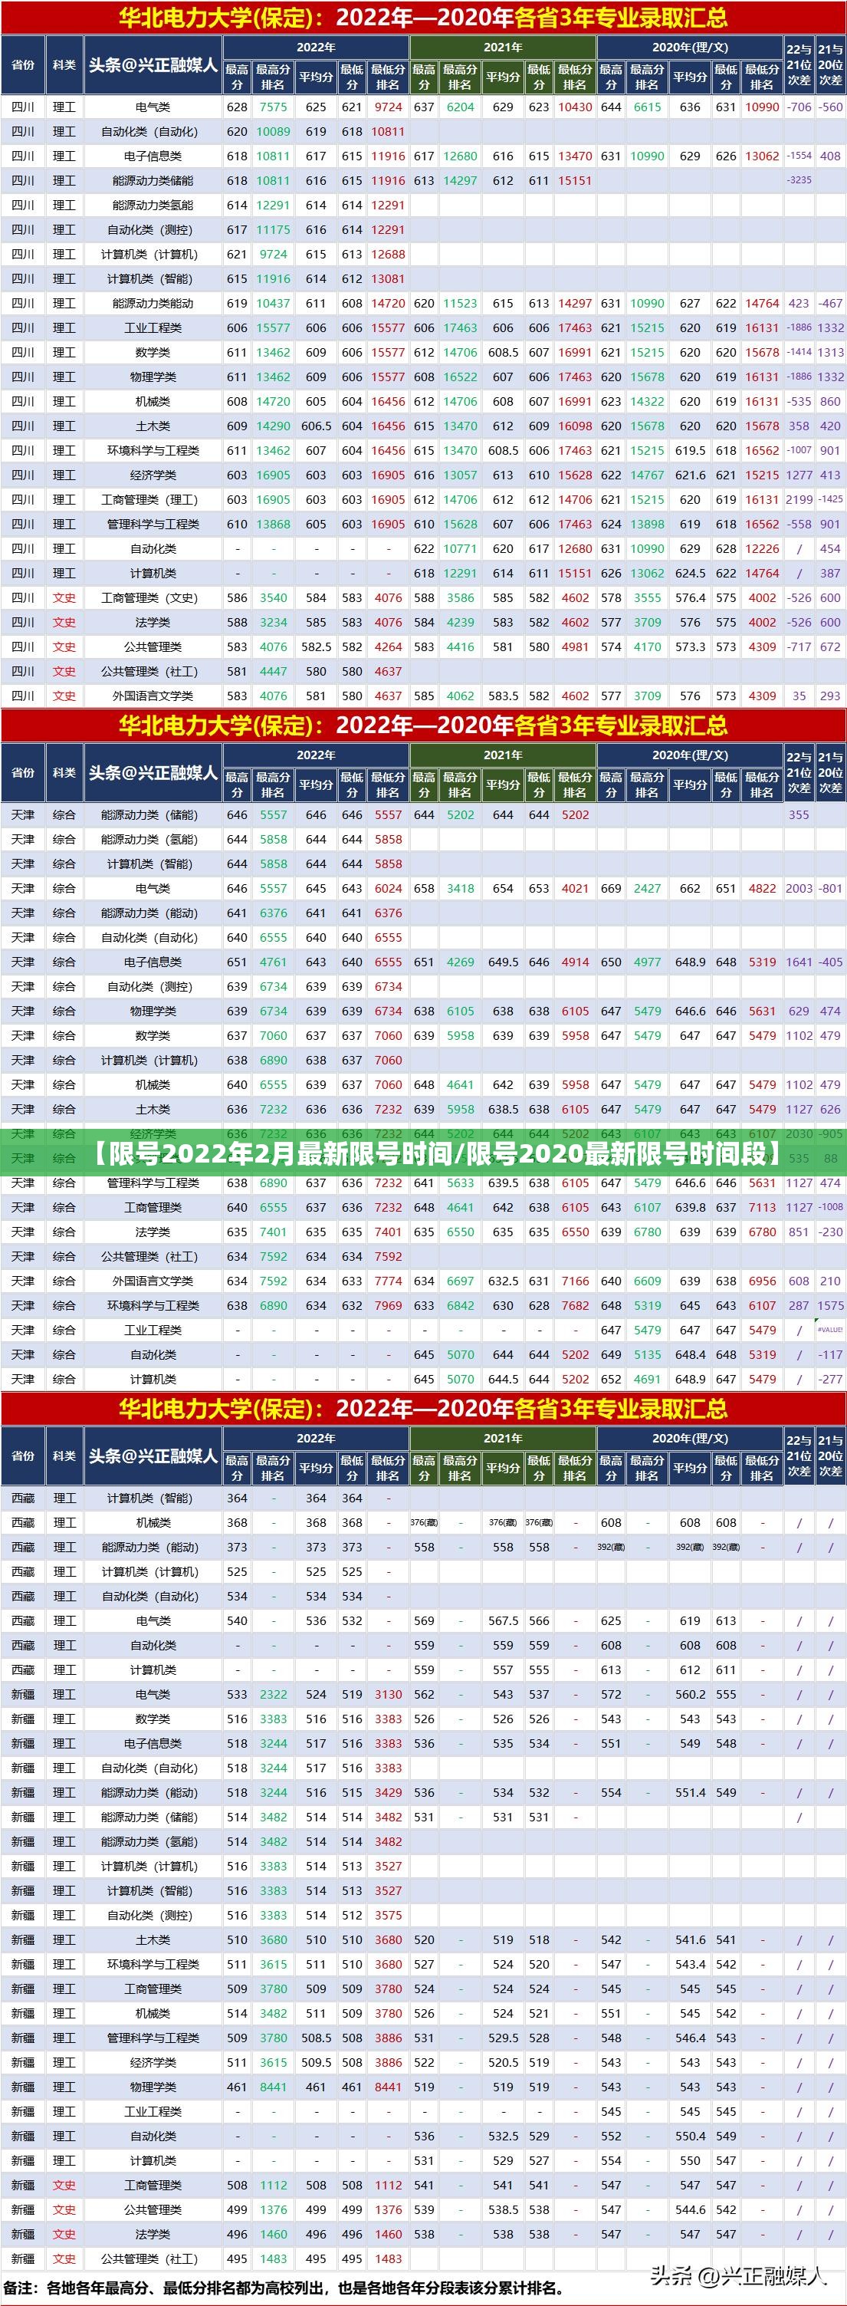Click average 543.4 in 新疆 环境科学与工程类 row
This screenshot has height=2306, width=847.
[690, 1965]
